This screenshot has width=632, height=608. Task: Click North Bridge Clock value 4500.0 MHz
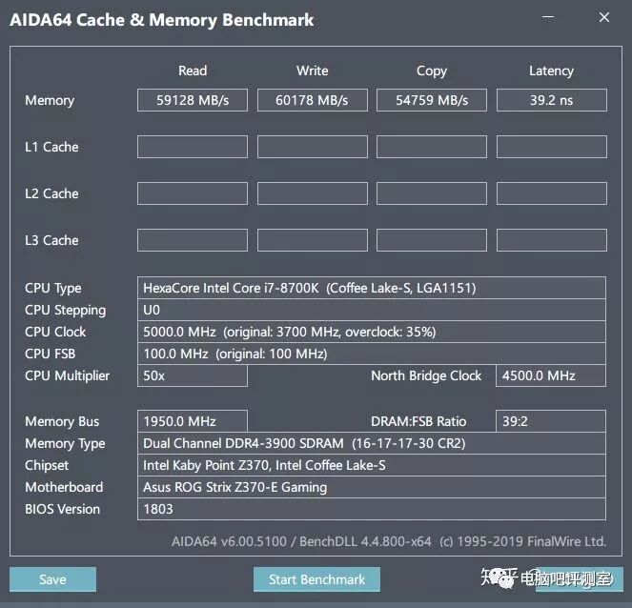[551, 375]
